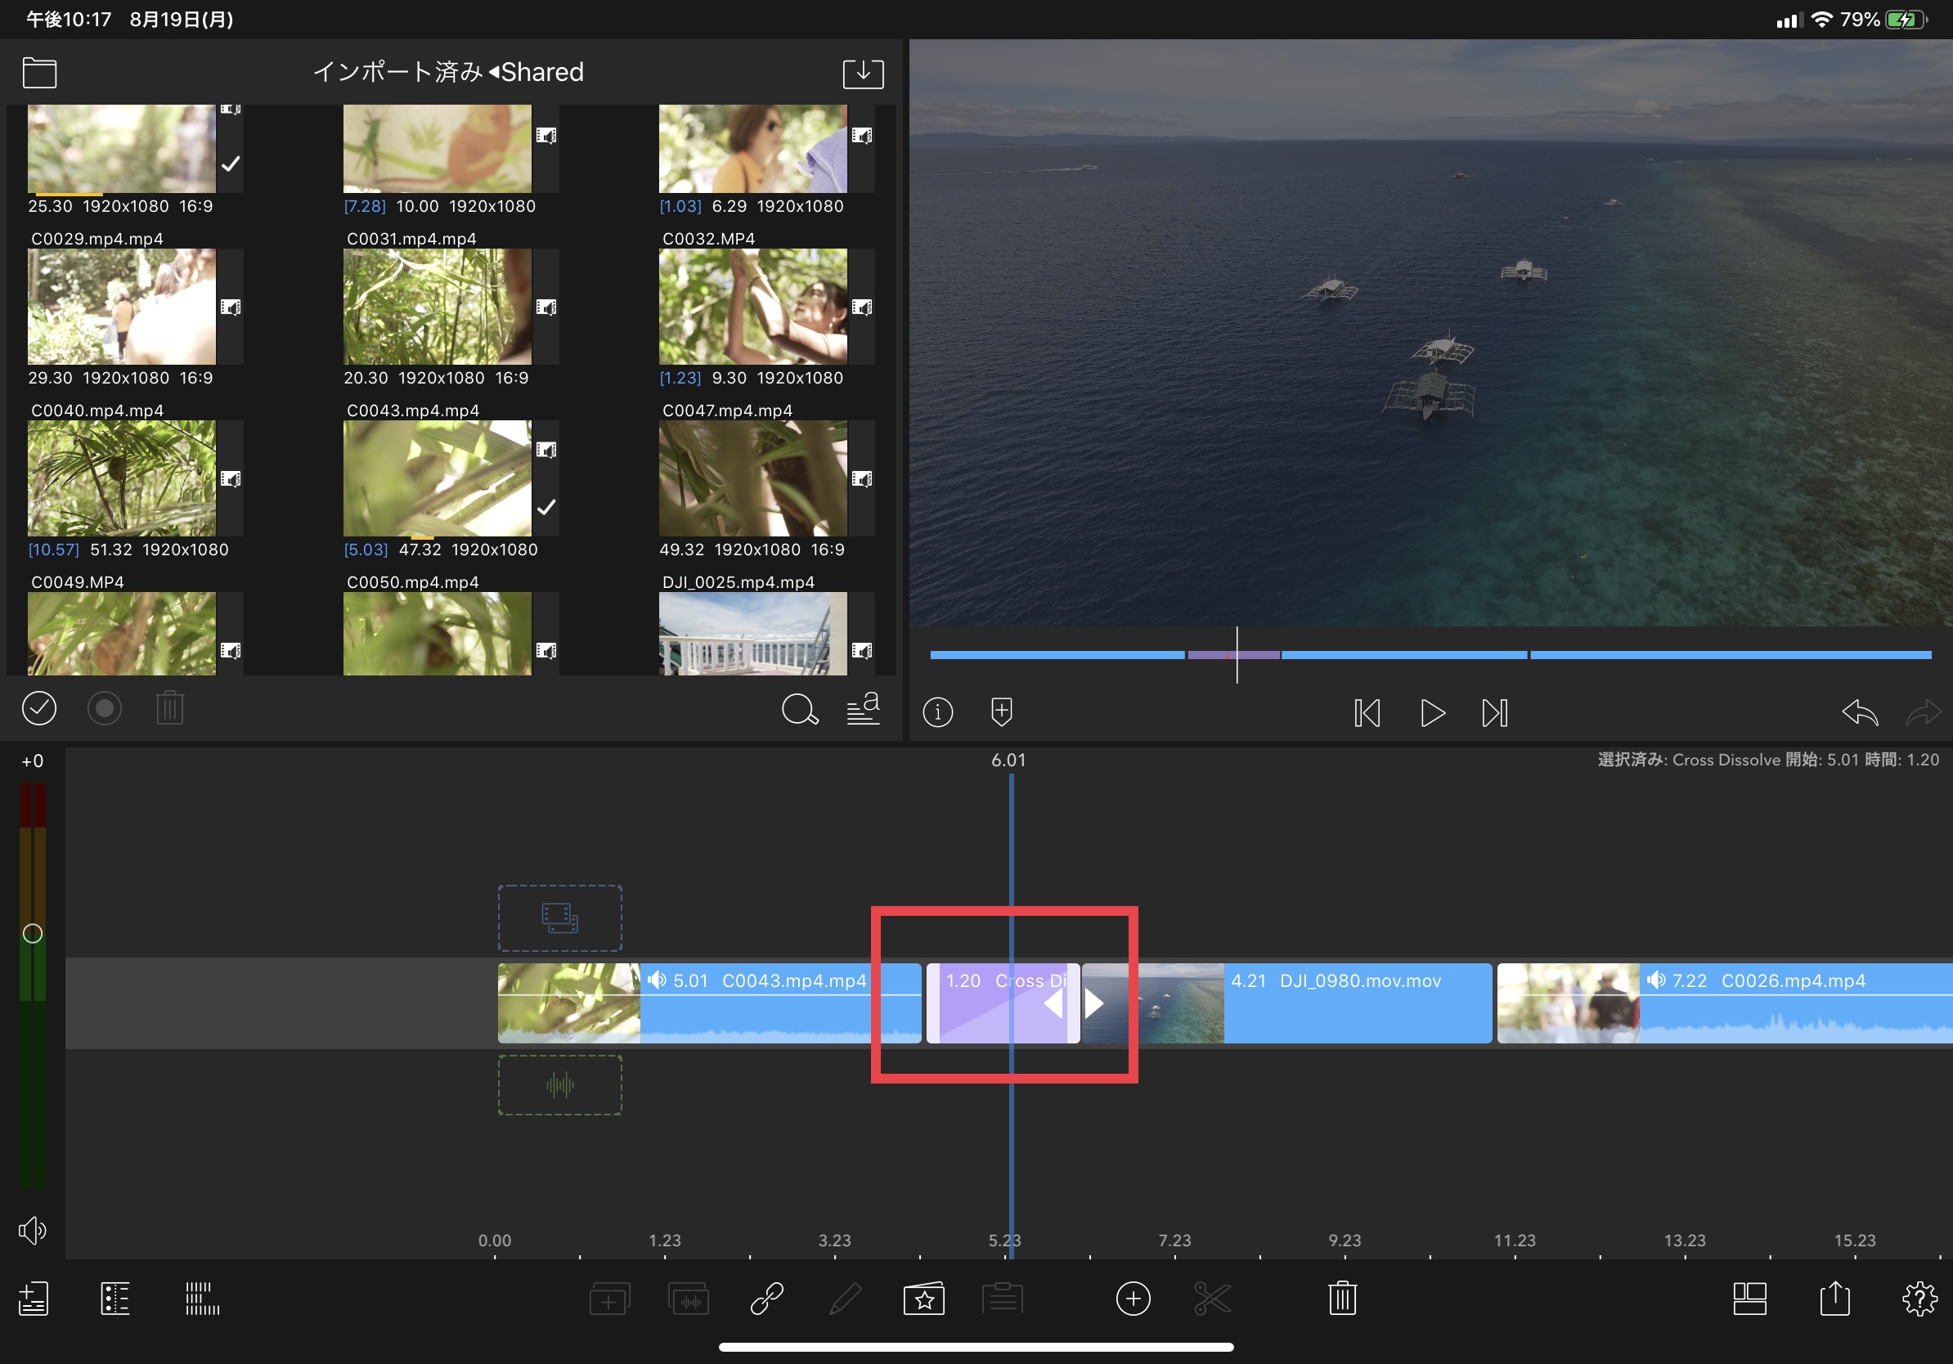Open the sort by name icon
Viewport: 1953px width, 1364px height.
point(863,709)
